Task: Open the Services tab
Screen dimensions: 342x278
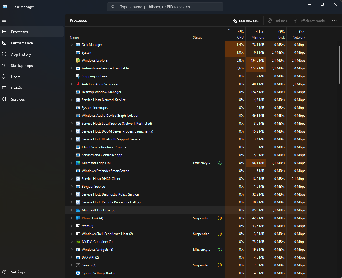Action: point(32,99)
